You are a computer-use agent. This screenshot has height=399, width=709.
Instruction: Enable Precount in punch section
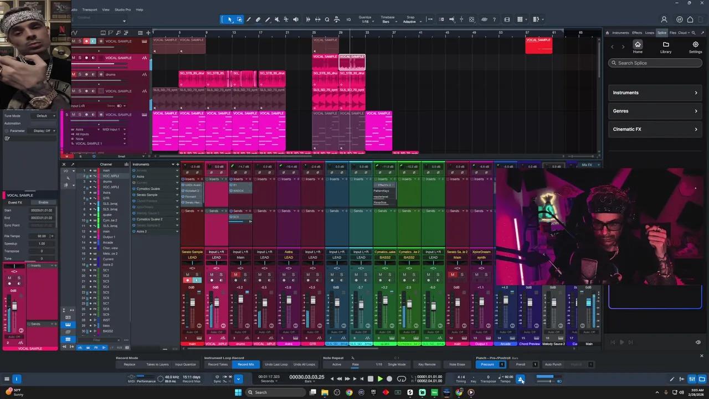[x=487, y=365]
